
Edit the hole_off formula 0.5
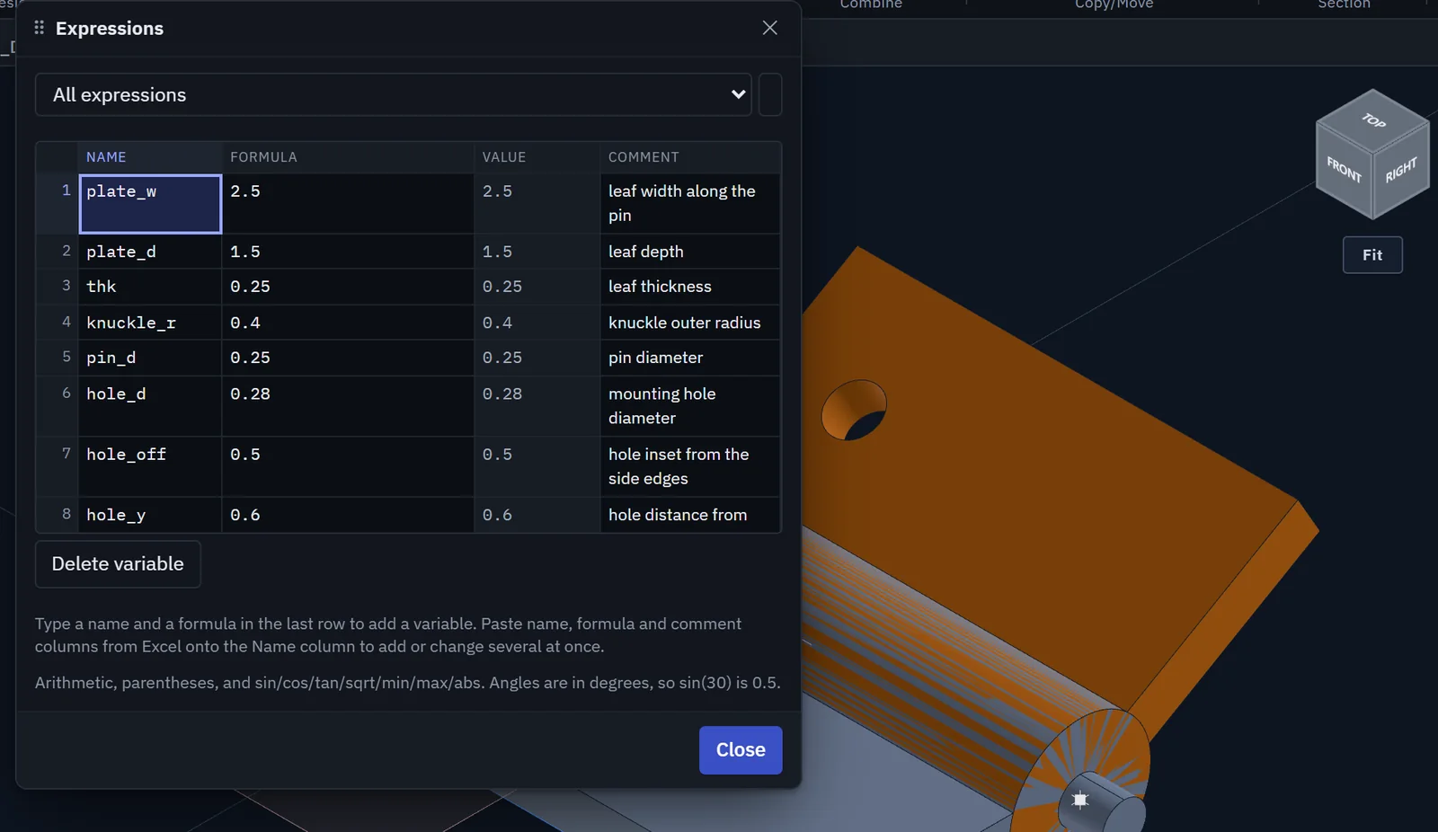(348, 466)
